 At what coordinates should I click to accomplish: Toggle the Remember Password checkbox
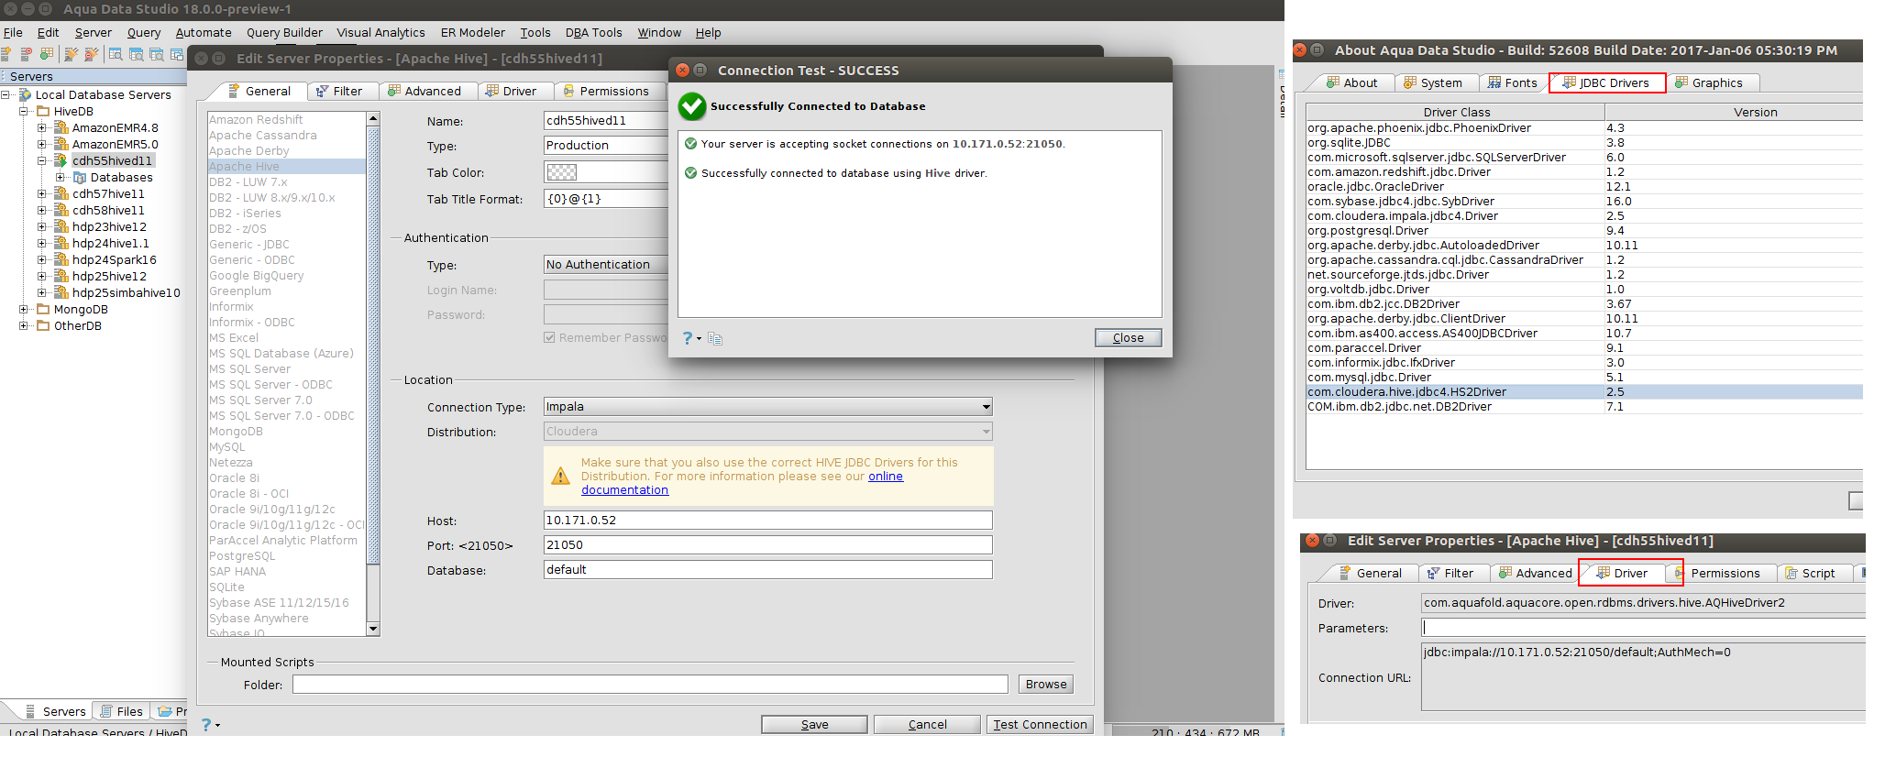point(549,337)
